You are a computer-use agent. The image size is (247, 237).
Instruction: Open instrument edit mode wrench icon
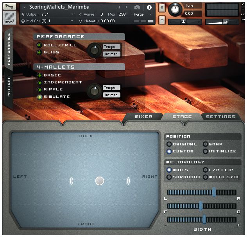tap(9, 7)
